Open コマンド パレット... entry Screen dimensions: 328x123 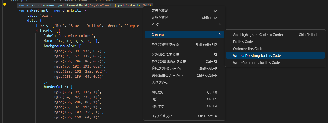click(x=184, y=116)
